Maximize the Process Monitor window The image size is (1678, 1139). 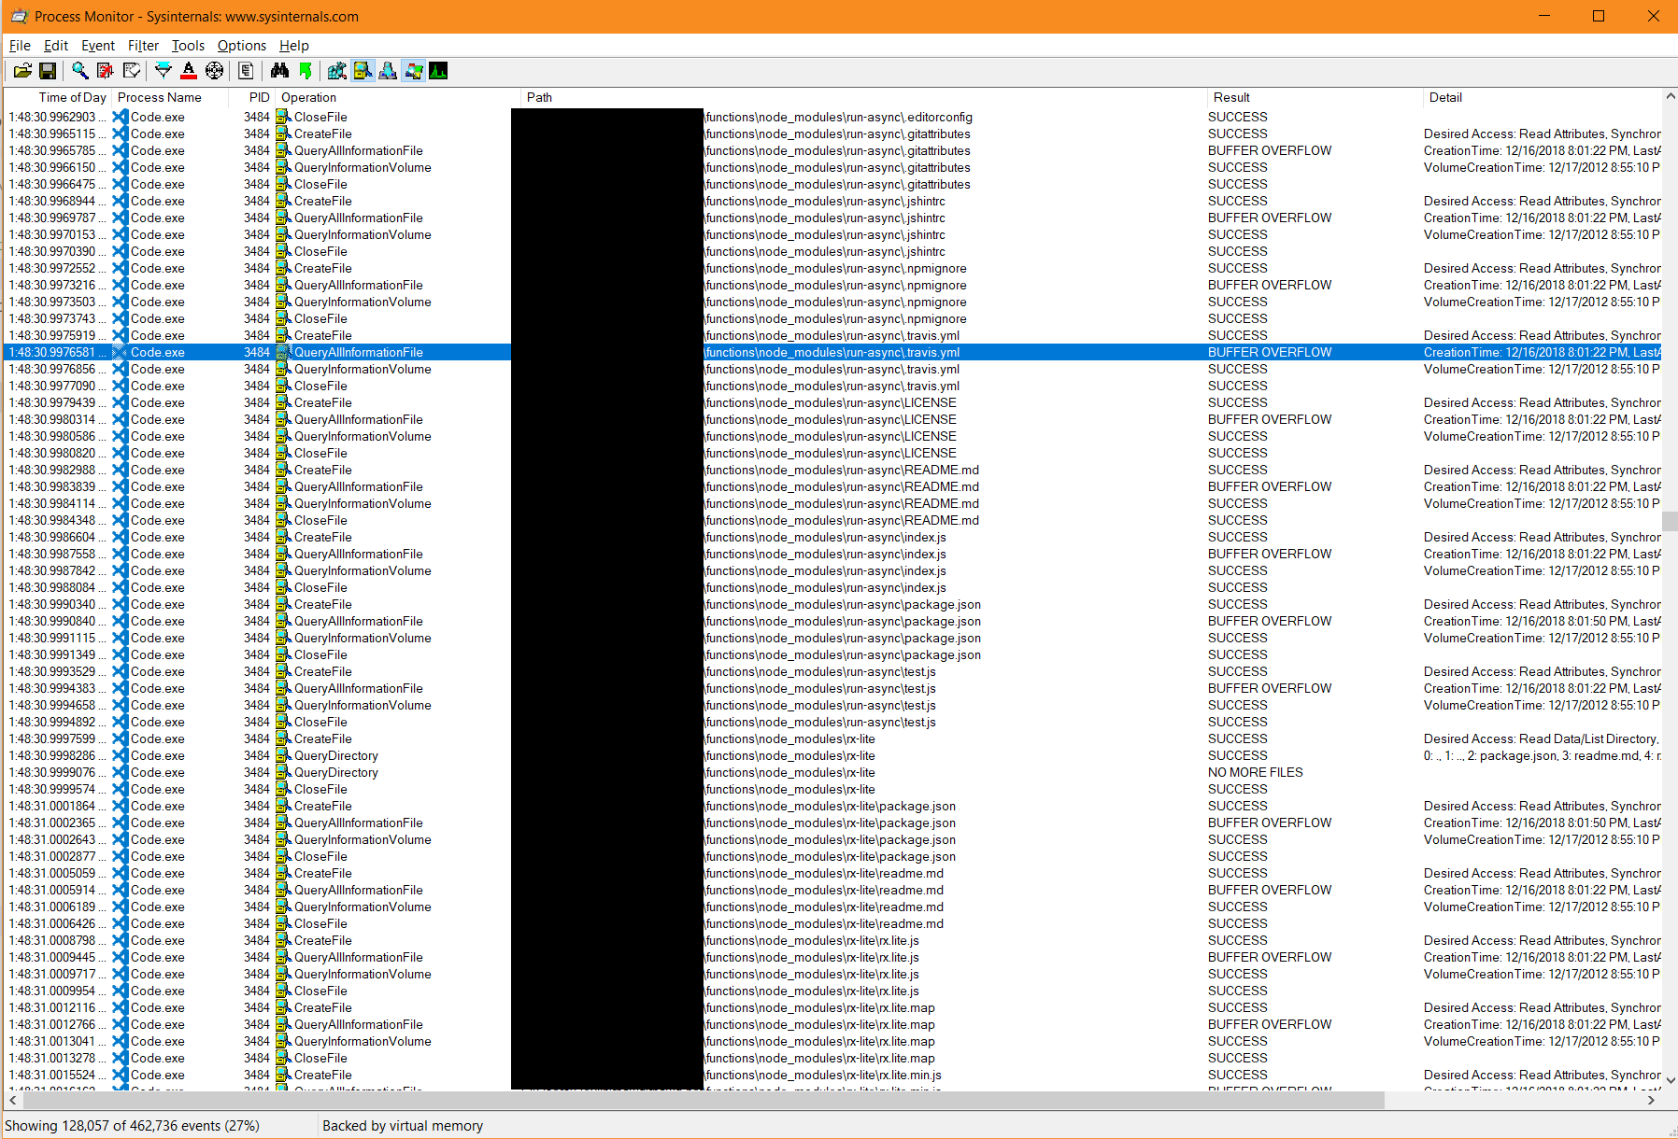(1599, 16)
